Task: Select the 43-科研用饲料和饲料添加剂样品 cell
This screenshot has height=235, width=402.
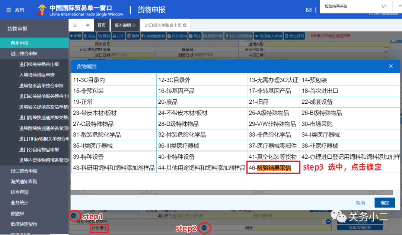Action: click(x=114, y=168)
